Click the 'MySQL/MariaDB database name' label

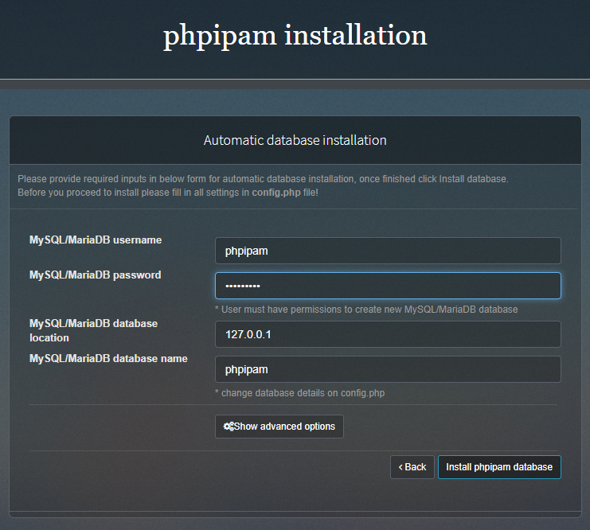(108, 358)
